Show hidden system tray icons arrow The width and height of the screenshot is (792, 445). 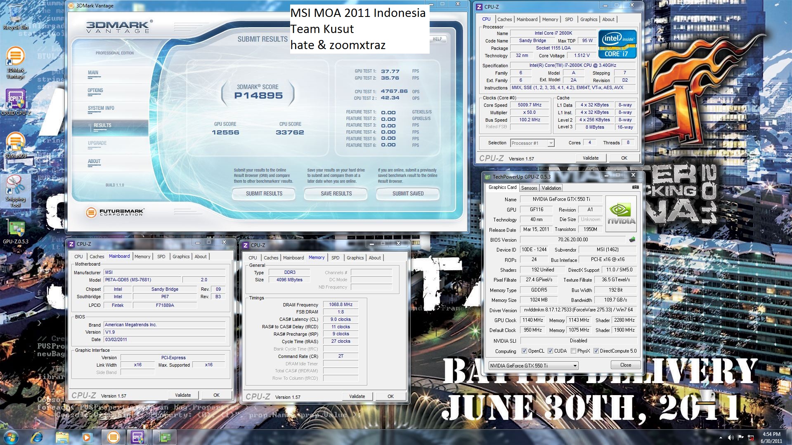(x=721, y=437)
